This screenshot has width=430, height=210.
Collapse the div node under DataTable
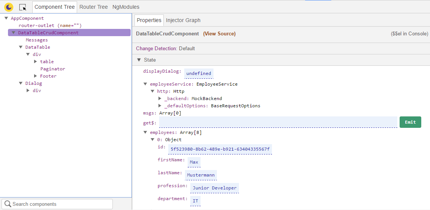pos(28,54)
